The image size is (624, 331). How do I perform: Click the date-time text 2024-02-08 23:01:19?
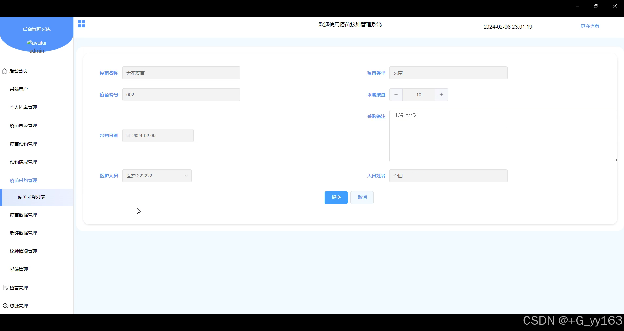click(x=508, y=27)
